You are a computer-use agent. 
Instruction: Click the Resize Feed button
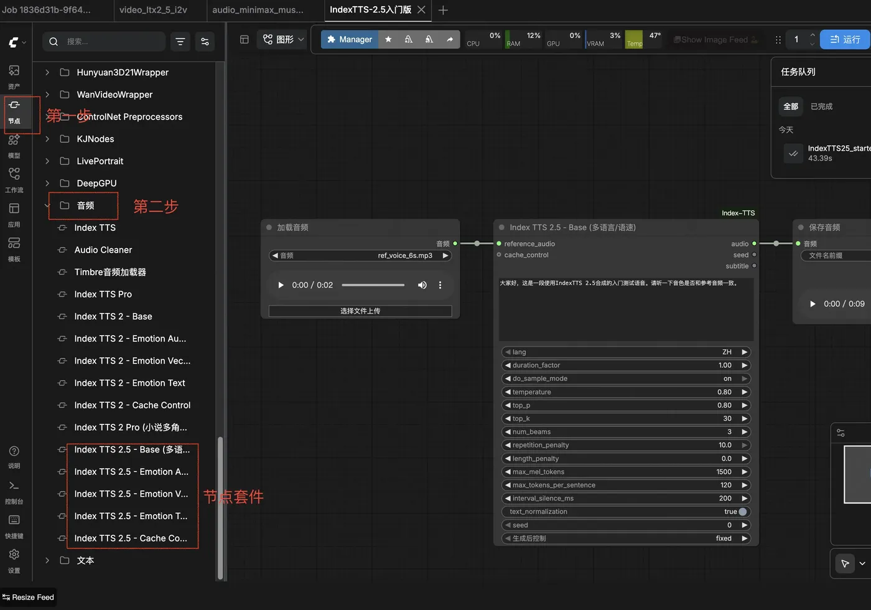tap(28, 598)
